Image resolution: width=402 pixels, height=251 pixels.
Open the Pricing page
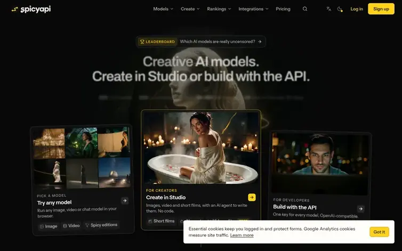click(283, 9)
